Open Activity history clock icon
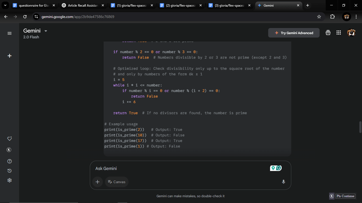This screenshot has height=203, width=362. pyautogui.click(x=10, y=171)
